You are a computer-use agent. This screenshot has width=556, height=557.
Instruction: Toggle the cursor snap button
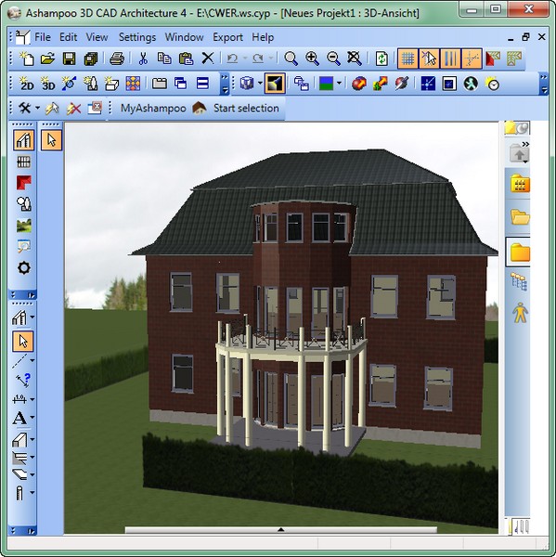[x=429, y=58]
